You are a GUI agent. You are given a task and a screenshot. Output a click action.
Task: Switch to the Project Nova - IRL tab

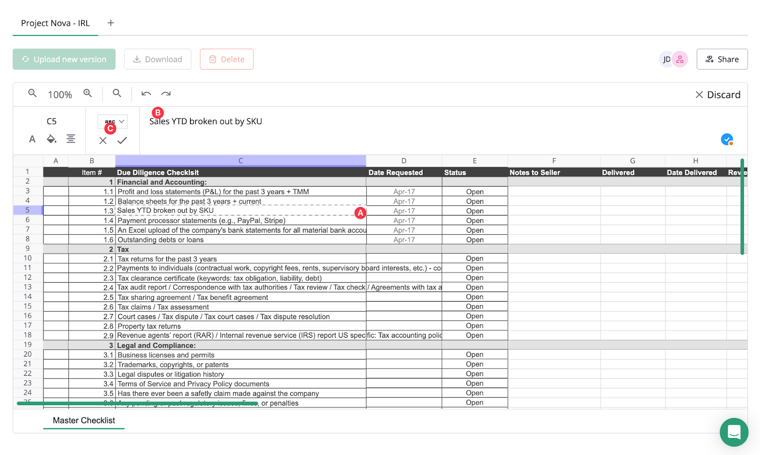[55, 23]
